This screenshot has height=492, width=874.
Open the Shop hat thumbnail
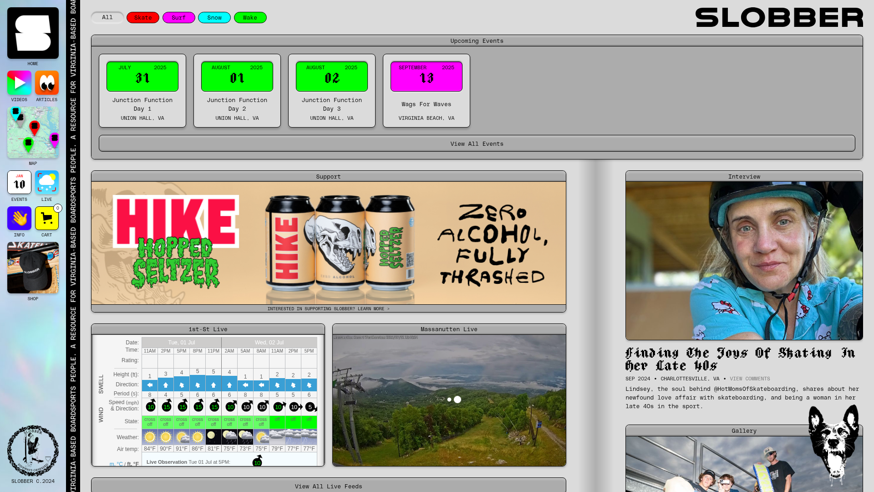click(33, 267)
